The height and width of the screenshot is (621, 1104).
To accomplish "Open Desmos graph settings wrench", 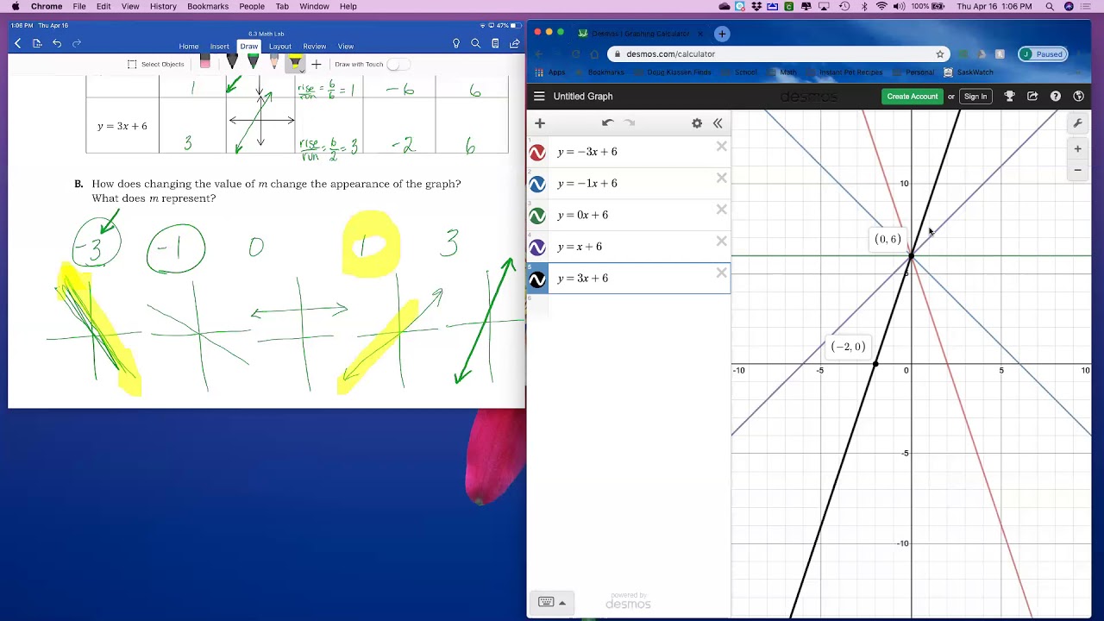I will pyautogui.click(x=1077, y=123).
